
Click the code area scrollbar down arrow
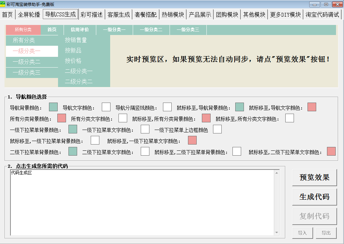point(277,233)
